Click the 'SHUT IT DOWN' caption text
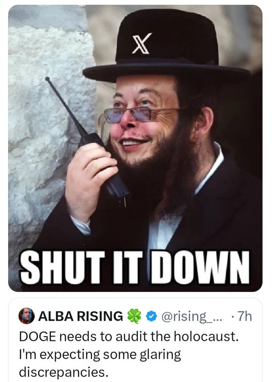 (x=135, y=267)
